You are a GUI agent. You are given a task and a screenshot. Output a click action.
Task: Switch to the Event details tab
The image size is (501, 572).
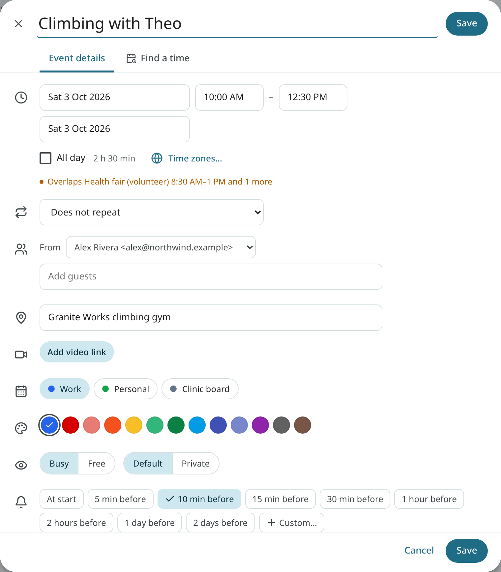coord(77,58)
